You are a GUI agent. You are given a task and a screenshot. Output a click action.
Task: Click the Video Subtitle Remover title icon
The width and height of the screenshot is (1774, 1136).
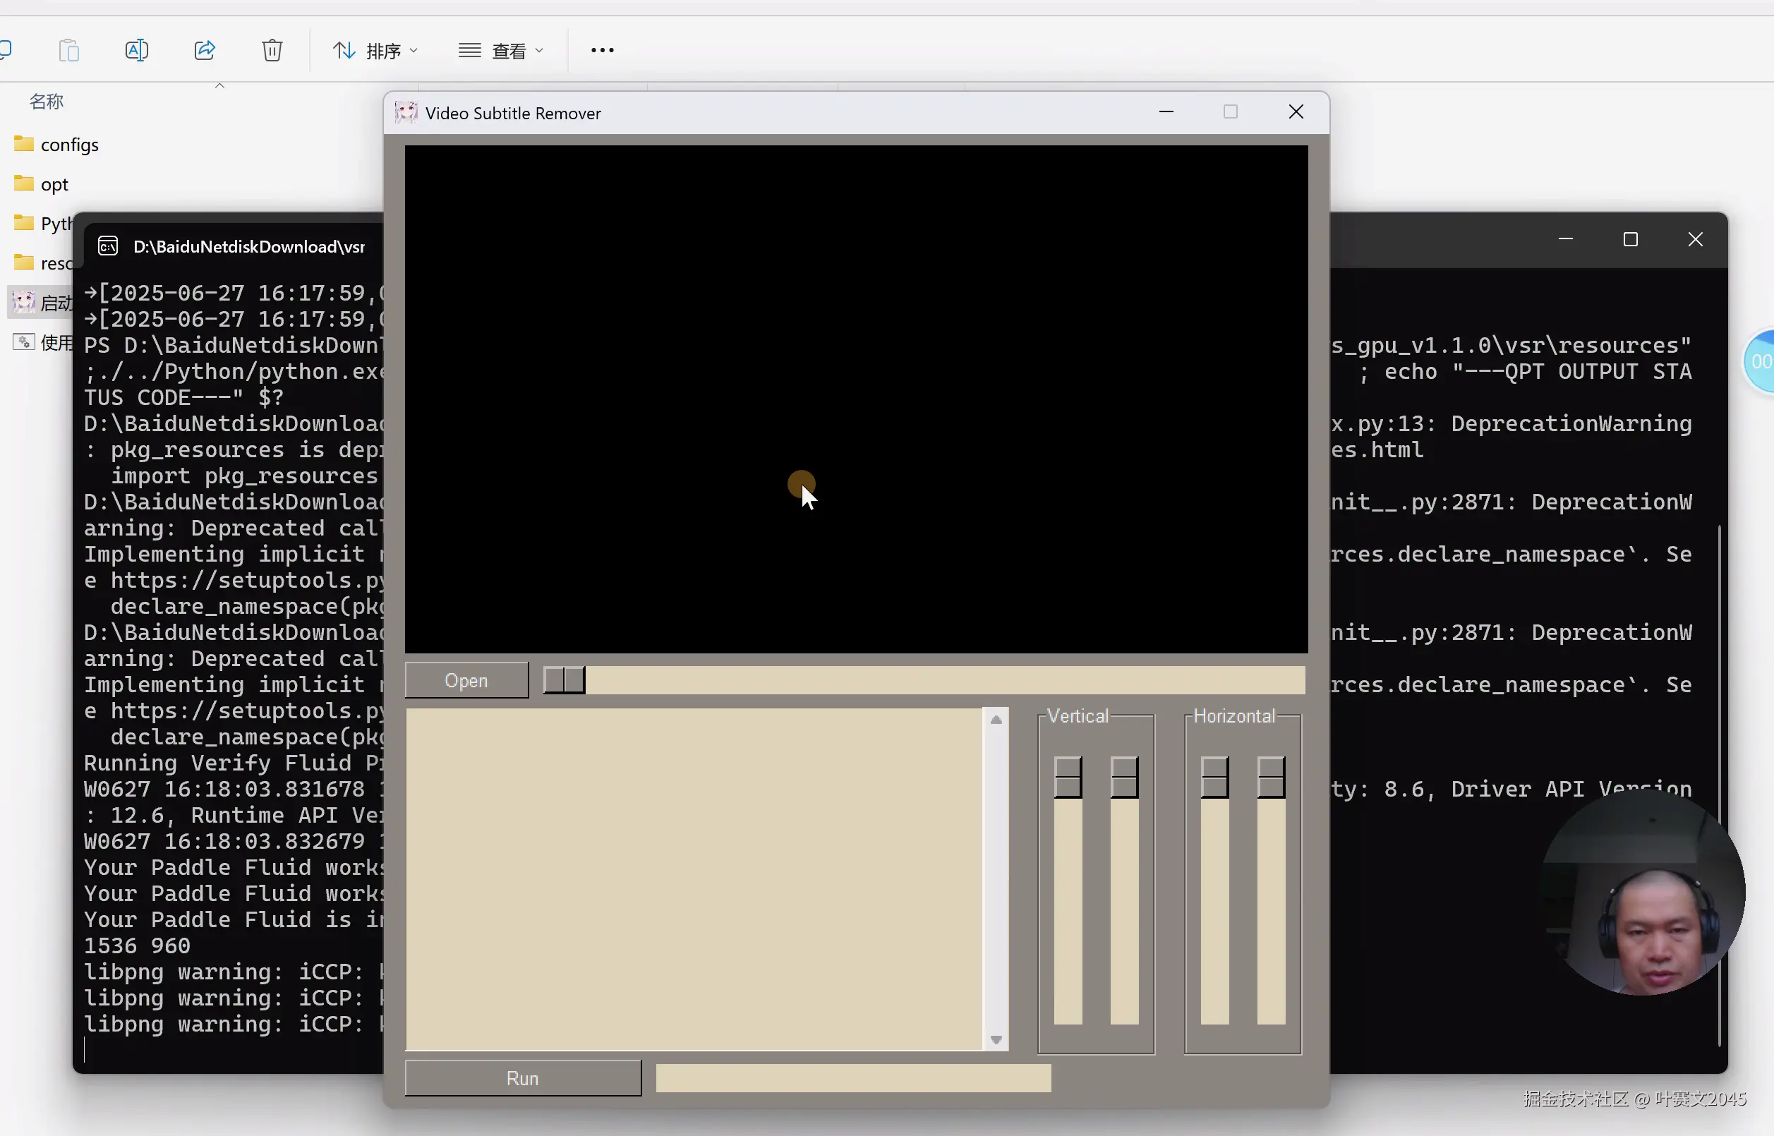[406, 113]
